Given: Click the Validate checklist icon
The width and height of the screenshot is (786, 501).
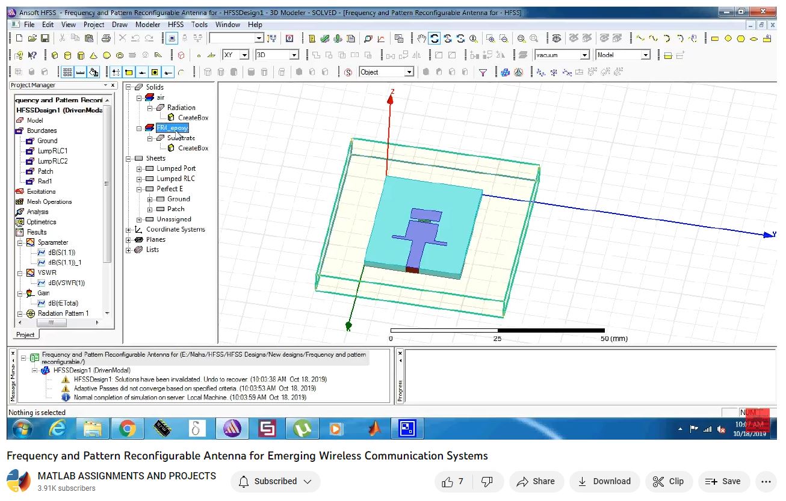Looking at the screenshot, I should [x=312, y=38].
